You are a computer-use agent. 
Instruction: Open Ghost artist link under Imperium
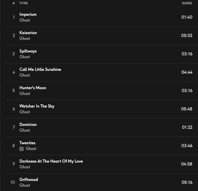[25, 20]
